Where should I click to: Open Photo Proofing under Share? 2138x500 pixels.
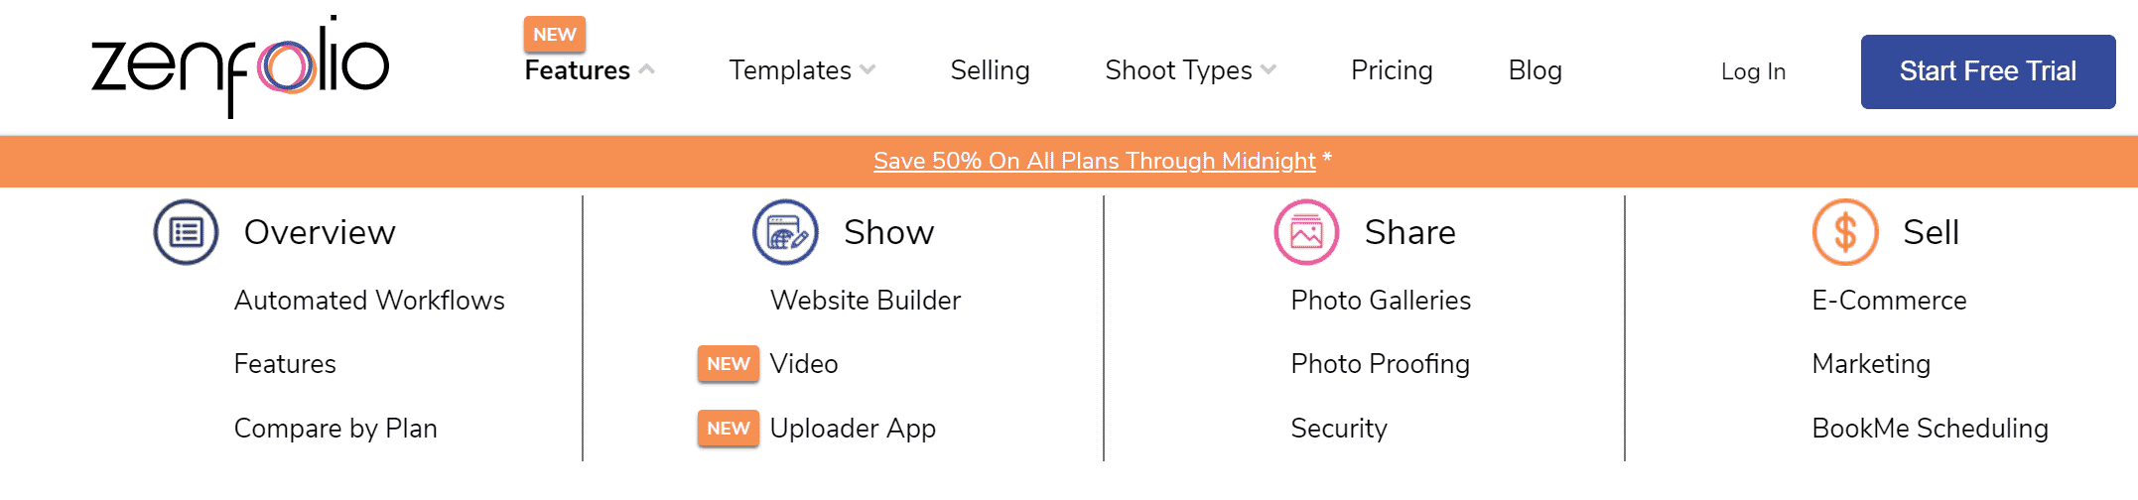tap(1381, 364)
